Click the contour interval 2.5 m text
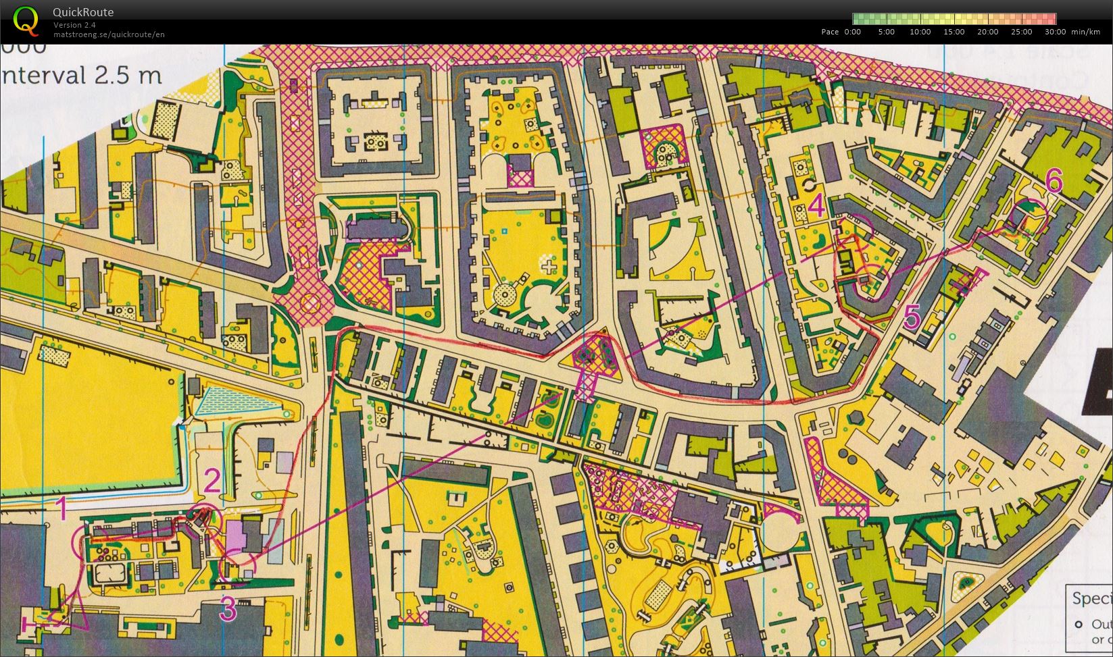Screen dimensions: 1113x657 click(81, 76)
